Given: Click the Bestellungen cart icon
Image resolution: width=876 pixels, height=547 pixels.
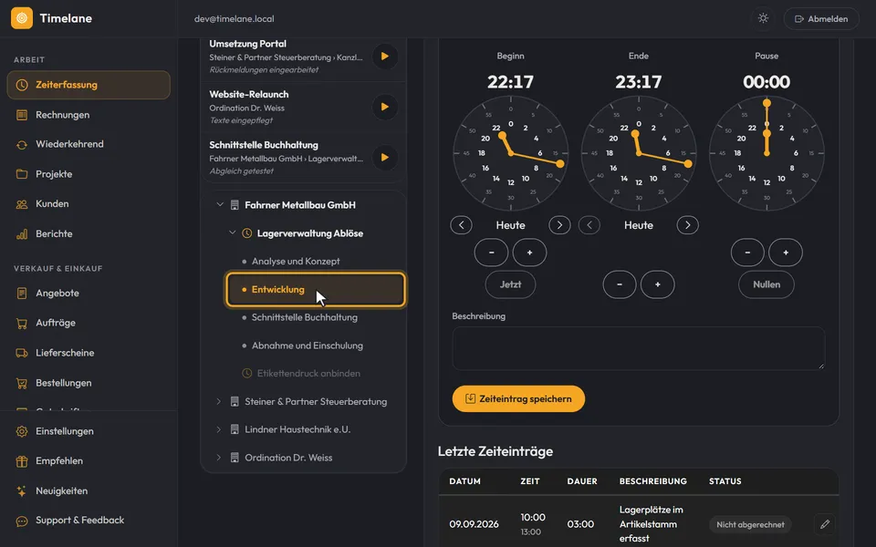Looking at the screenshot, I should tap(22, 383).
